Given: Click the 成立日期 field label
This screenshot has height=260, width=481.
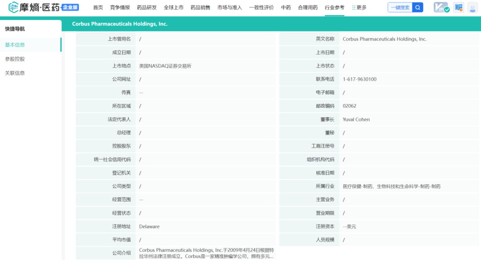Looking at the screenshot, I should click(x=121, y=52).
